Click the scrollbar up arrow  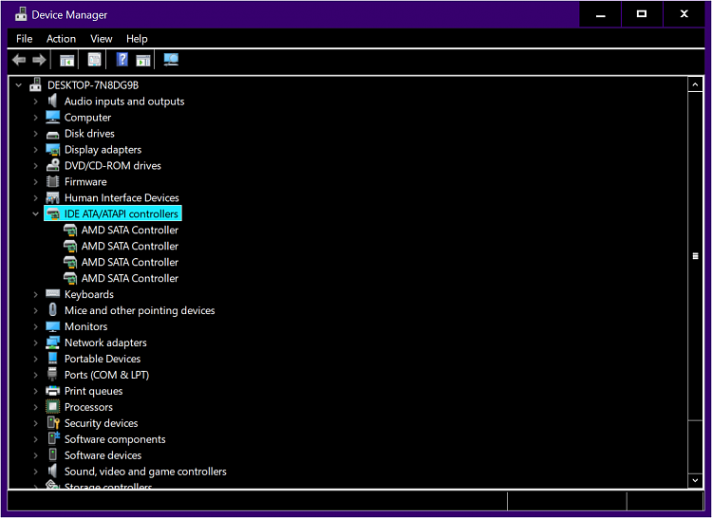click(695, 84)
